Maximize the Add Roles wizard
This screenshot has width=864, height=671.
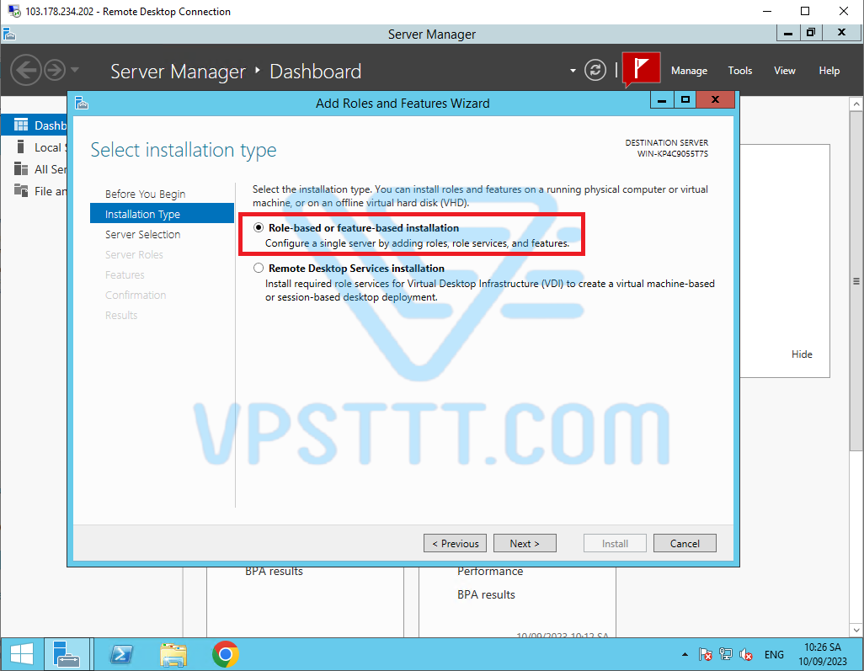point(685,99)
